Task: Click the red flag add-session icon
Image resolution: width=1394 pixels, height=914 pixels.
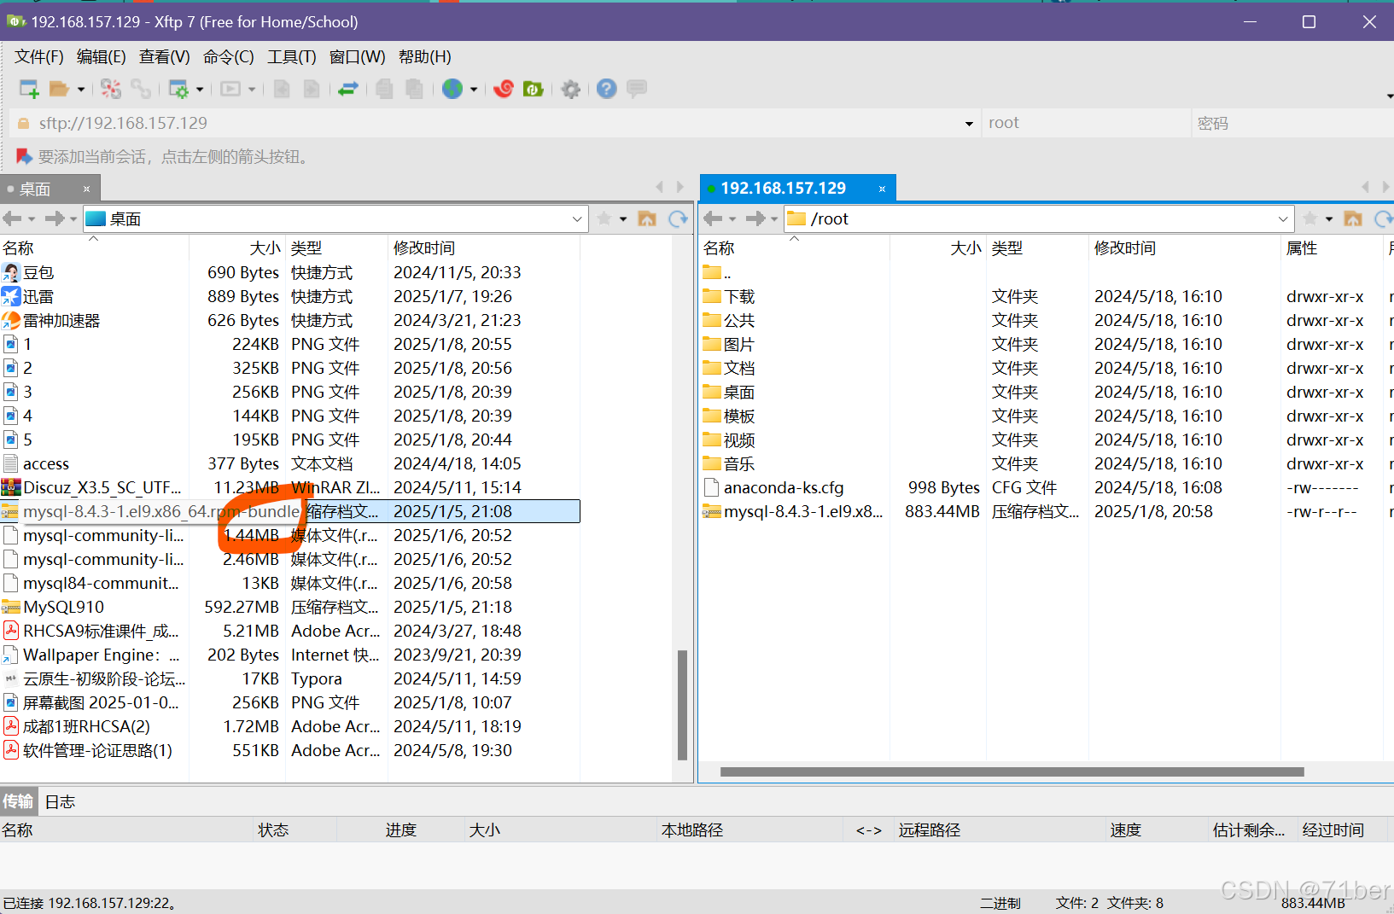Action: point(24,157)
